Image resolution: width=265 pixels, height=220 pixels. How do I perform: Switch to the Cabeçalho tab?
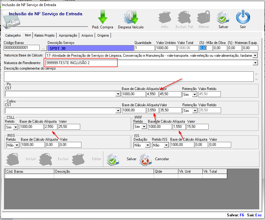(x=13, y=35)
